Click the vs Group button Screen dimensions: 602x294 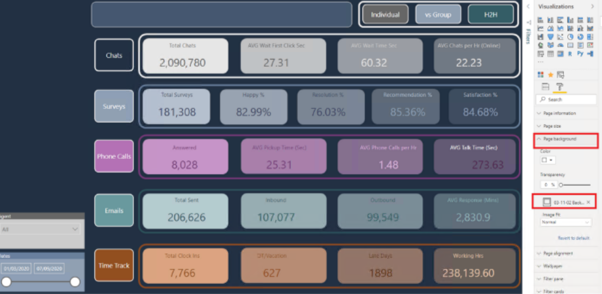tap(438, 15)
